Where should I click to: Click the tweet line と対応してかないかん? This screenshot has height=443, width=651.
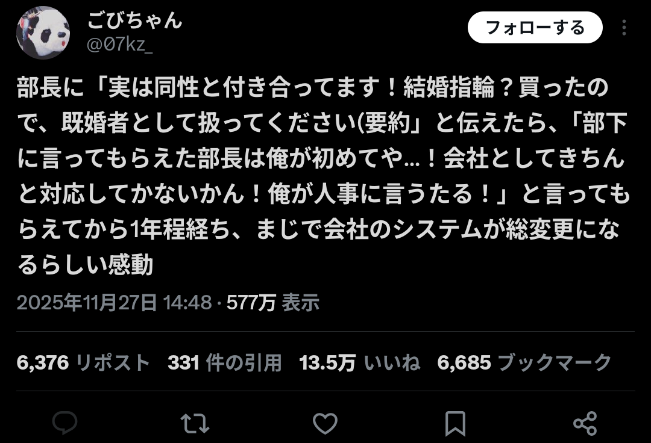[324, 194]
